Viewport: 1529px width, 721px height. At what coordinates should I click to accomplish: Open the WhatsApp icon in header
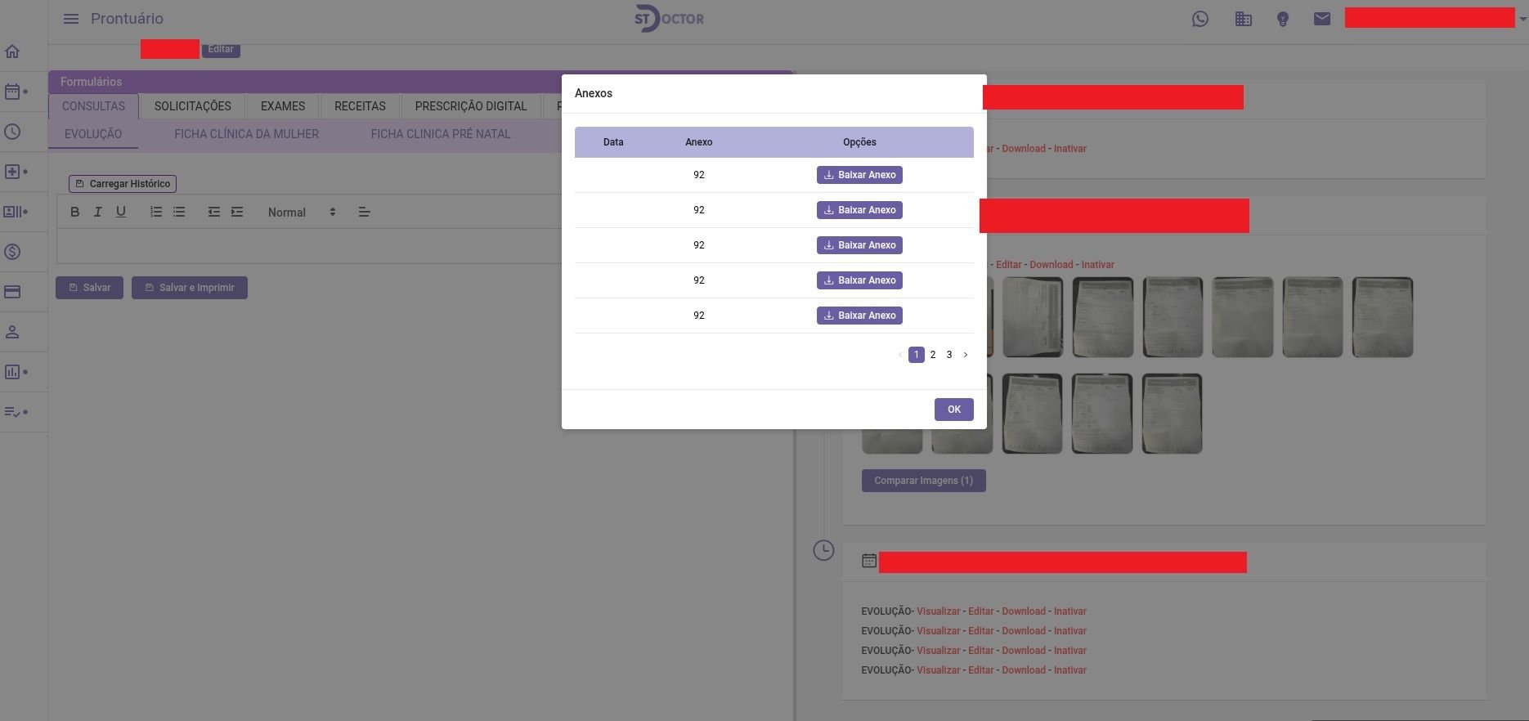click(x=1199, y=19)
